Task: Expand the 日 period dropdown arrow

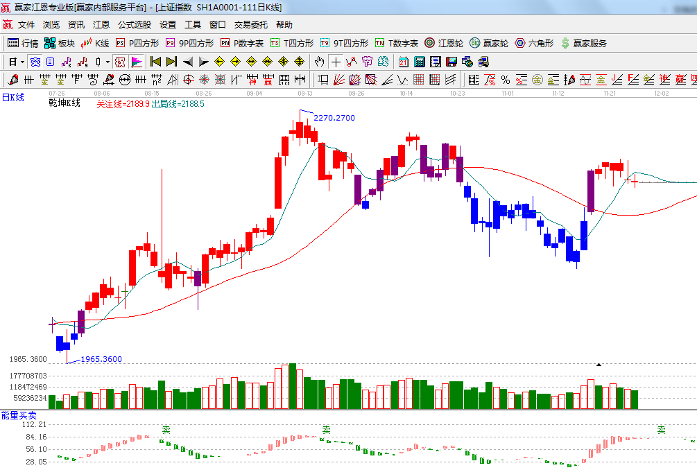Action: coord(22,62)
